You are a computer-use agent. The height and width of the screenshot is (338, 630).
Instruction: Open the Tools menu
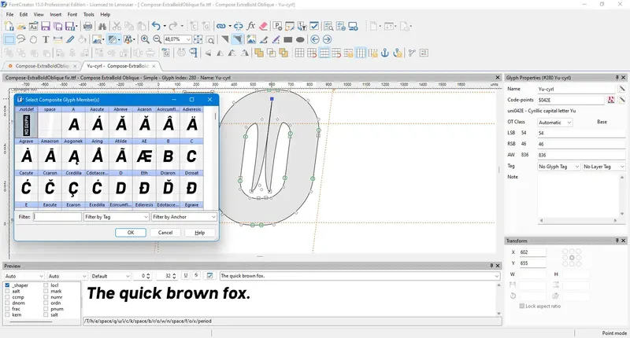click(88, 14)
